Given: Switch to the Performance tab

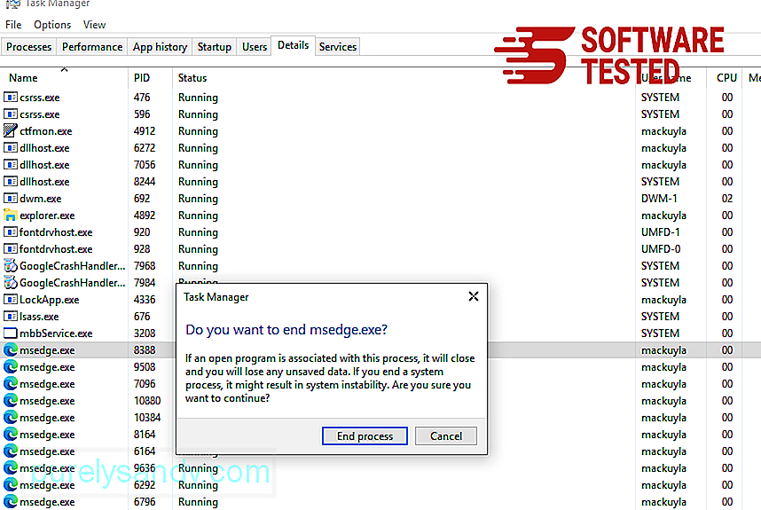Looking at the screenshot, I should pyautogui.click(x=92, y=47).
